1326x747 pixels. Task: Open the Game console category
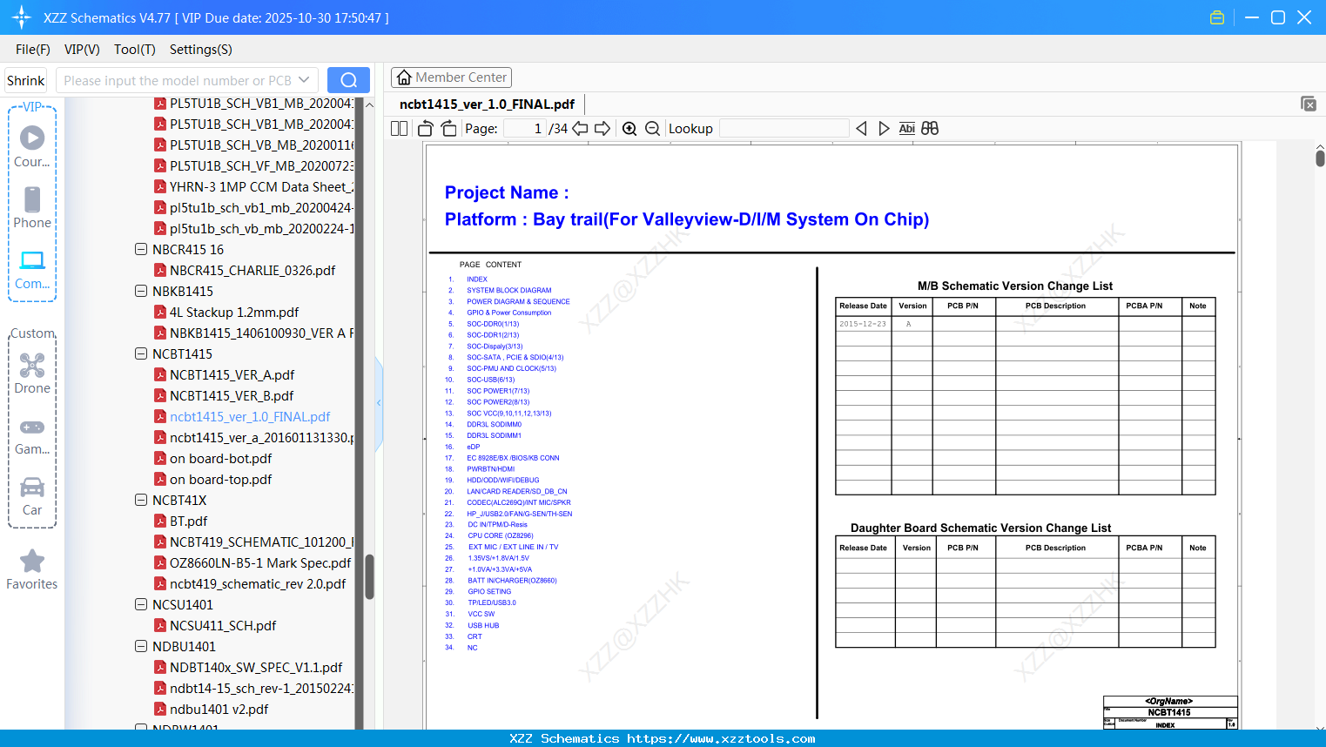(x=32, y=435)
